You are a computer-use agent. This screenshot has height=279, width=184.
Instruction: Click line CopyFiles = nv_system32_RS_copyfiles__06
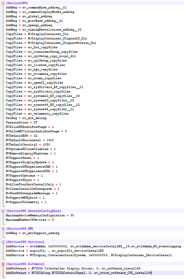click(x=43, y=96)
